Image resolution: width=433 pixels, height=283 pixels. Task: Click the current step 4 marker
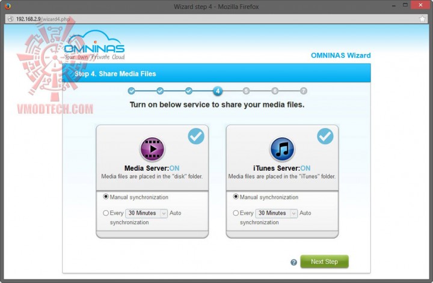[218, 91]
